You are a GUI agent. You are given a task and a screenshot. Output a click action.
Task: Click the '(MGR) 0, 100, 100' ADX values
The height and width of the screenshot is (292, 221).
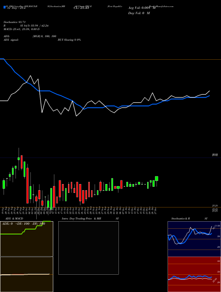(45, 36)
